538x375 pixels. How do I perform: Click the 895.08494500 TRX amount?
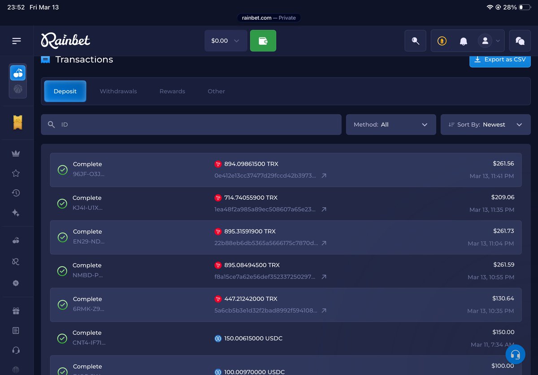pyautogui.click(x=252, y=265)
